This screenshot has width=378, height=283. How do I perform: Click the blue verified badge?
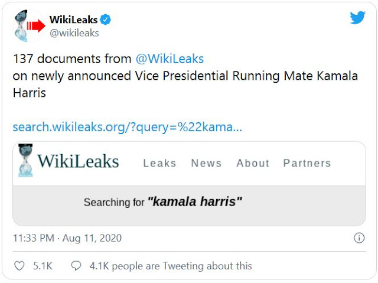point(105,20)
